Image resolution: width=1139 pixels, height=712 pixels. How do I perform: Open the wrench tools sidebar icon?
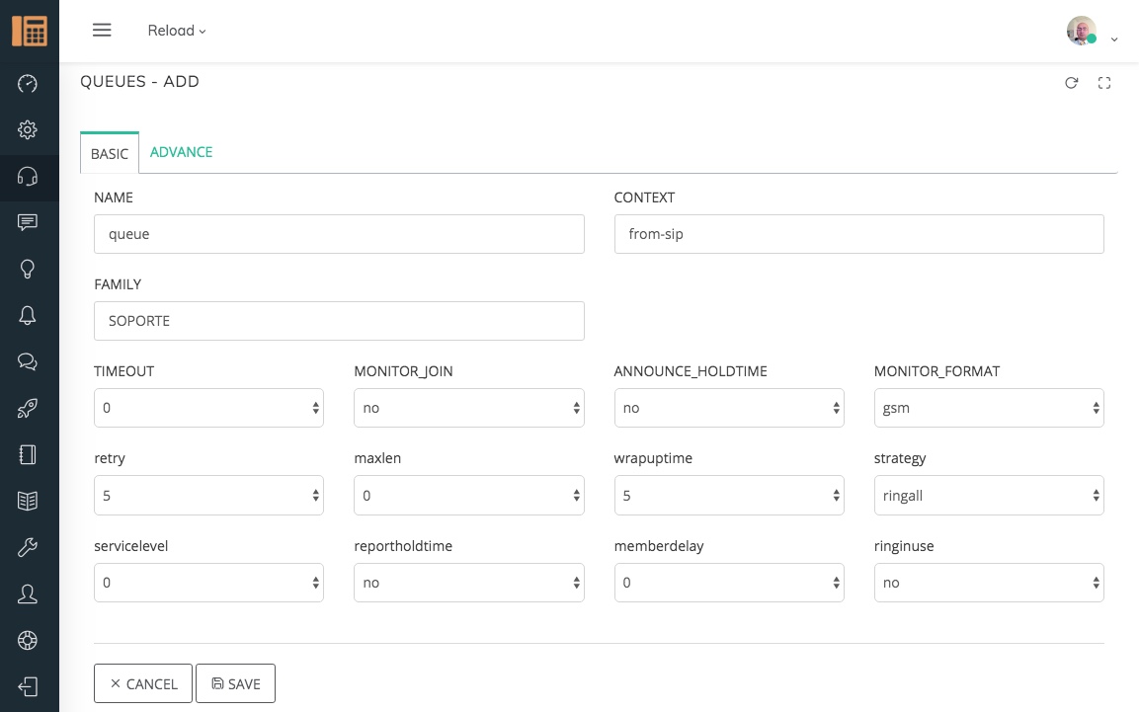(28, 548)
